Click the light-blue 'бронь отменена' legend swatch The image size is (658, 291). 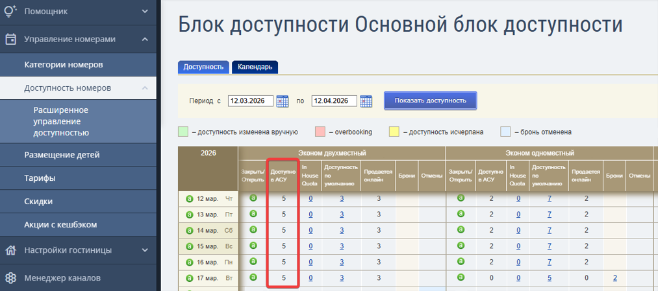click(505, 132)
